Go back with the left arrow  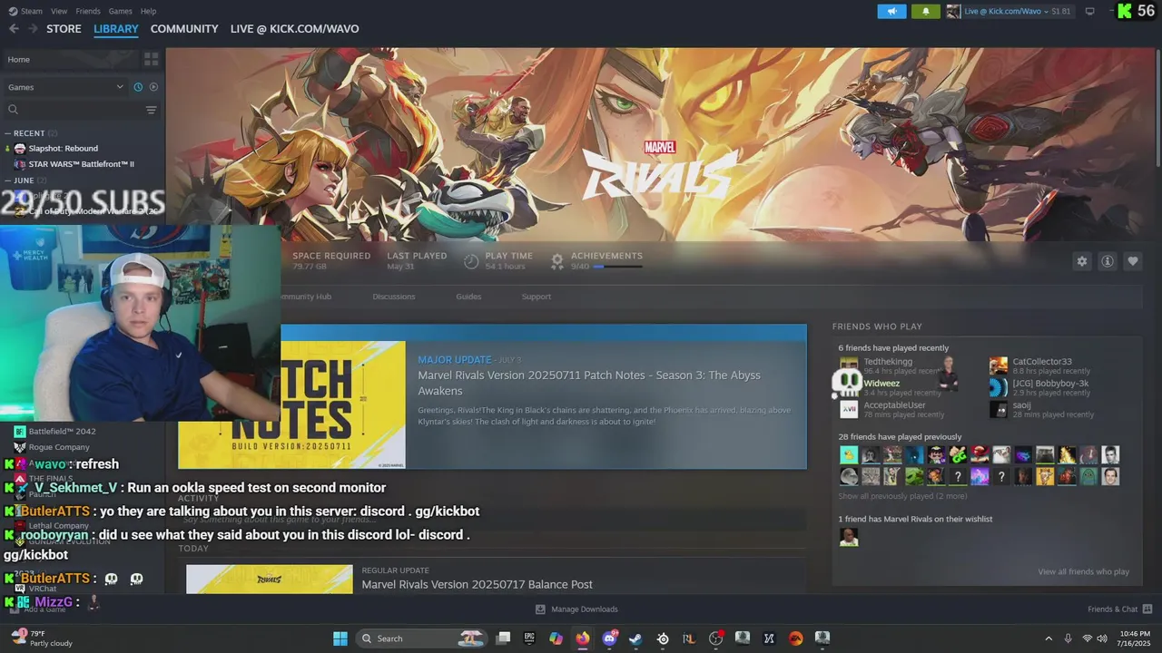click(14, 29)
